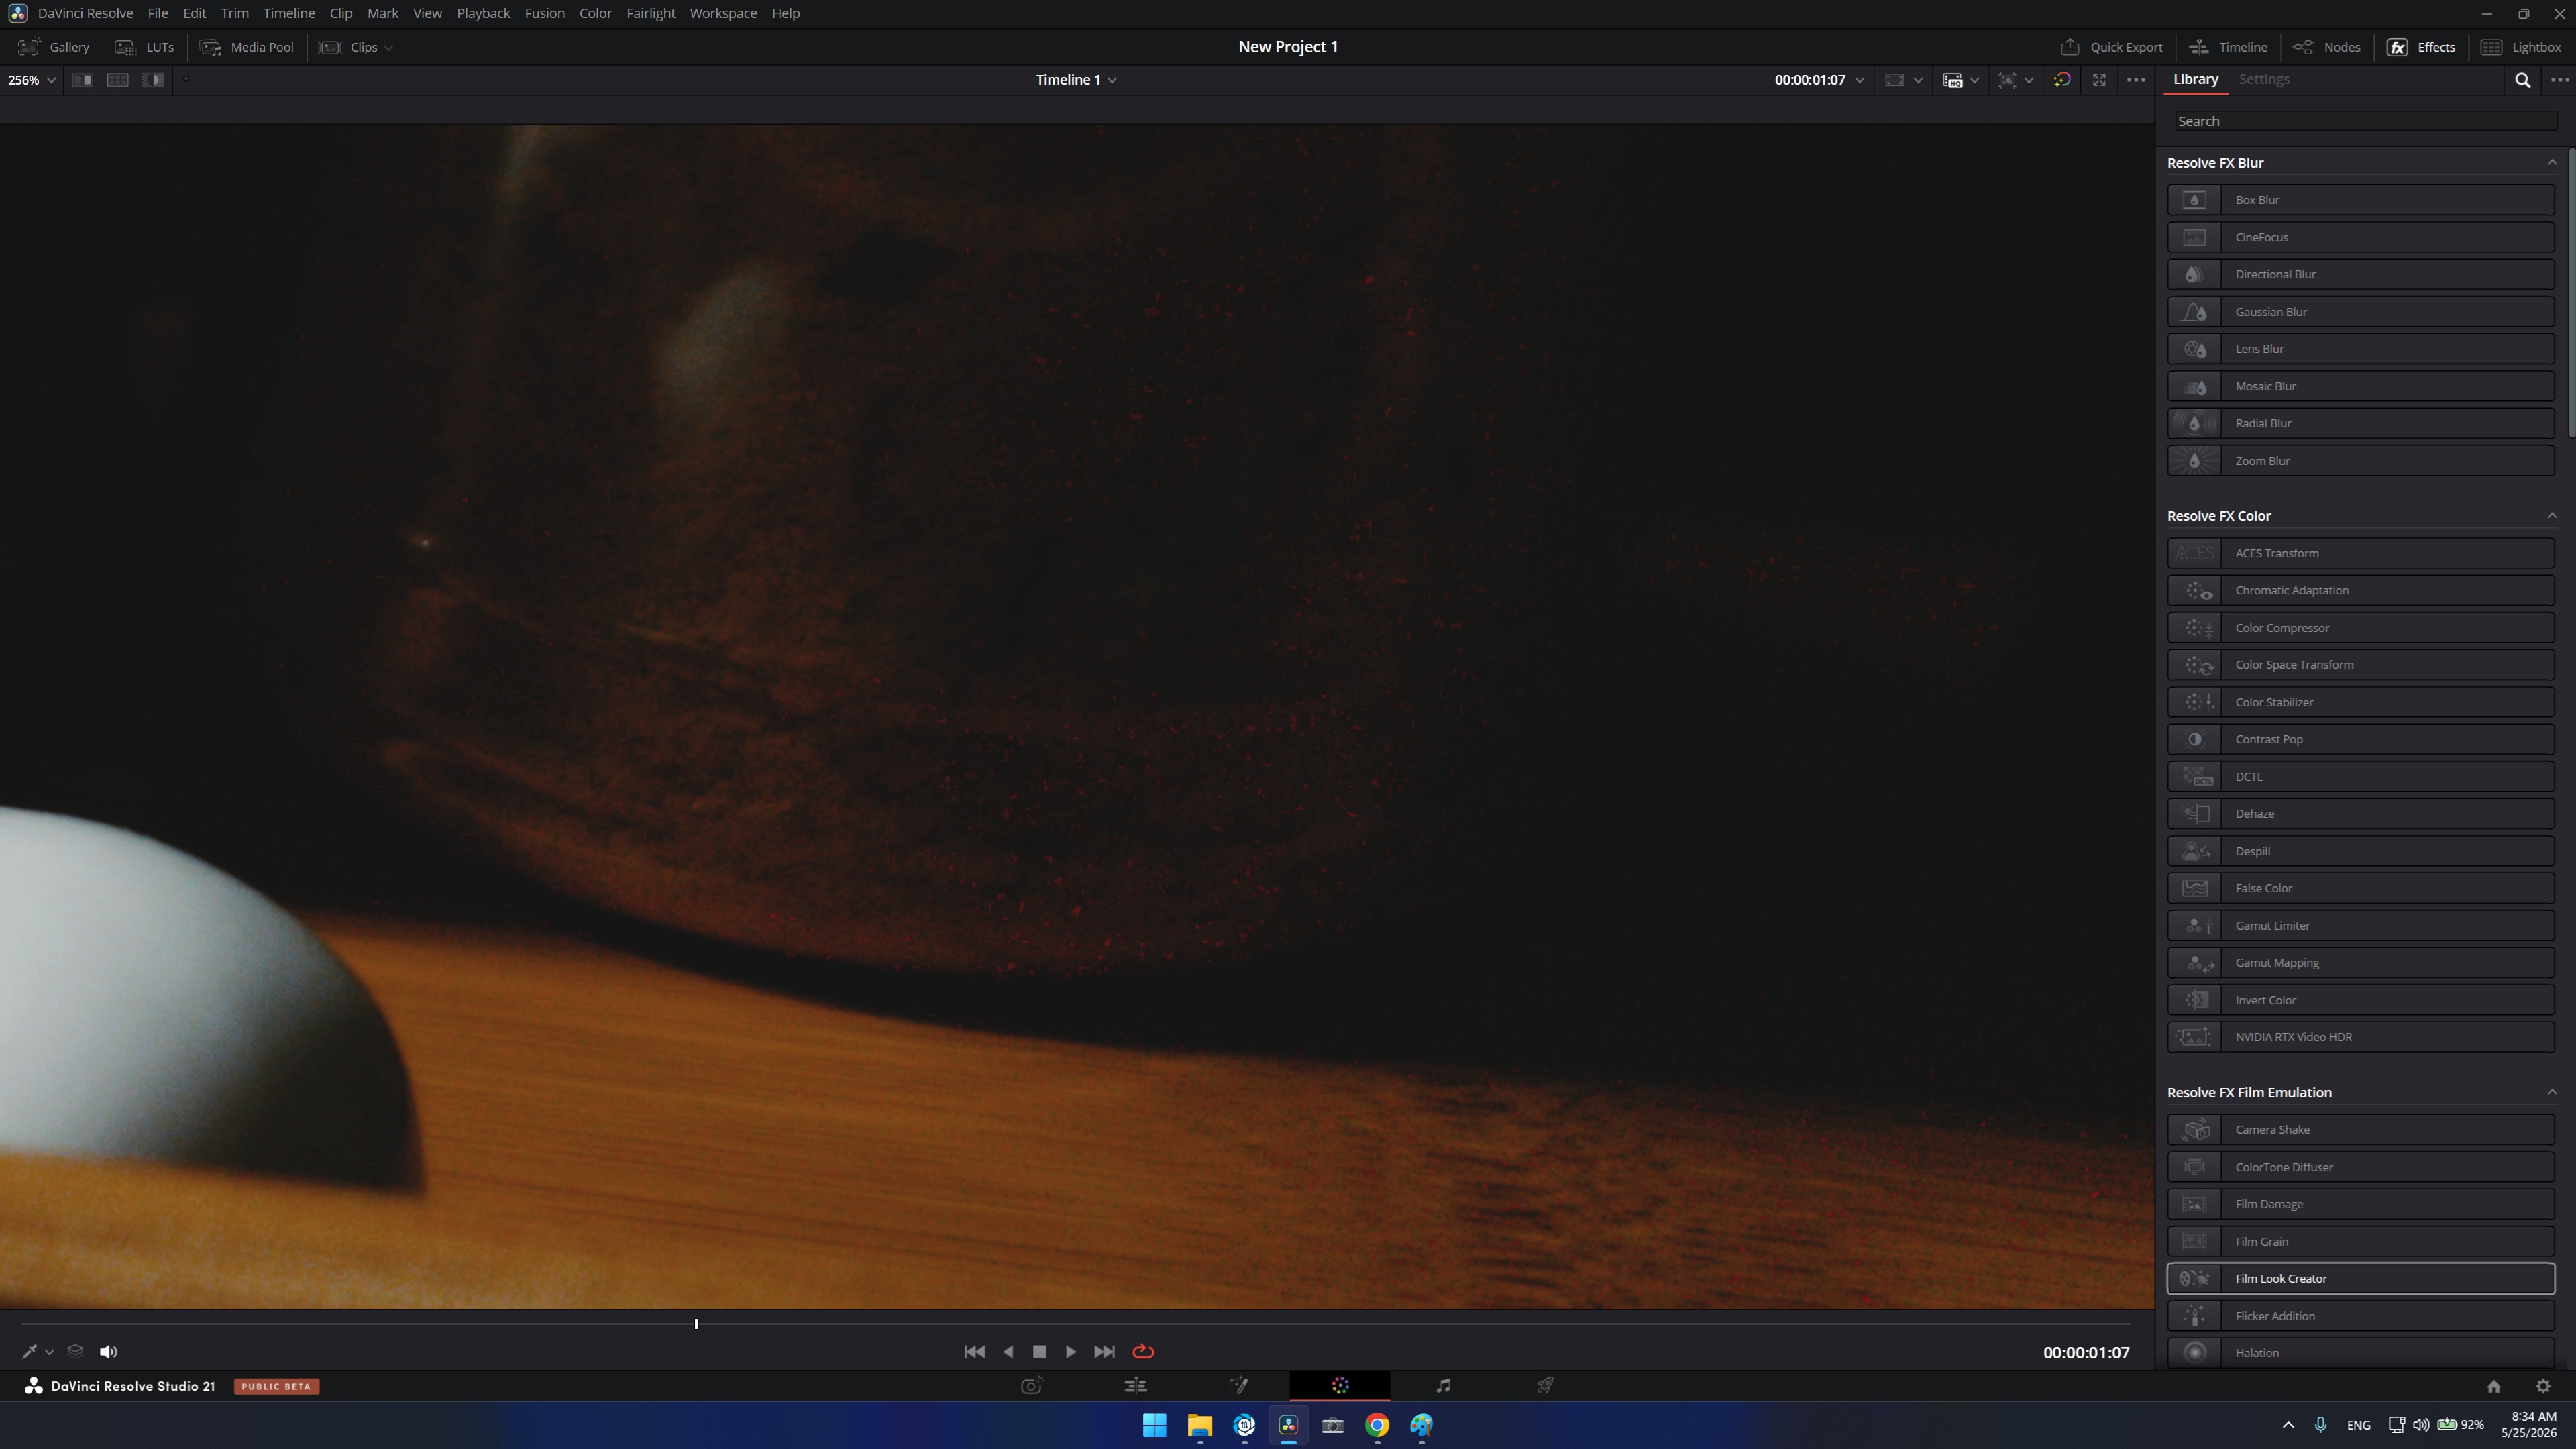Click the viewer scrubber playhead
Screen dimensions: 2576x1449
pyautogui.click(x=696, y=1324)
